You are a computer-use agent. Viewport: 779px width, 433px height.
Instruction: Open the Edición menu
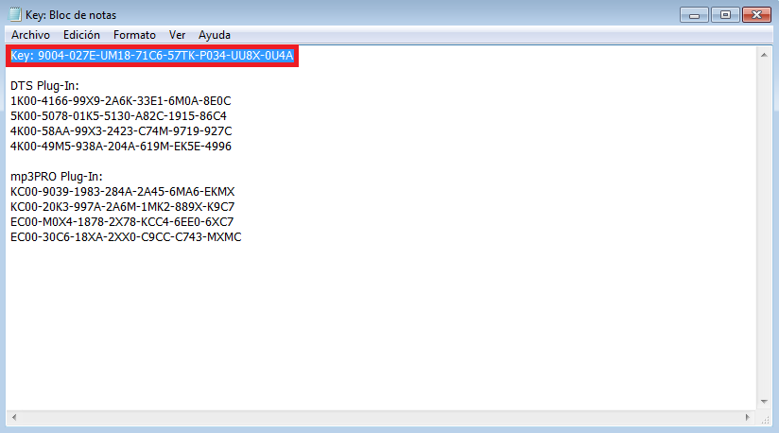[81, 35]
